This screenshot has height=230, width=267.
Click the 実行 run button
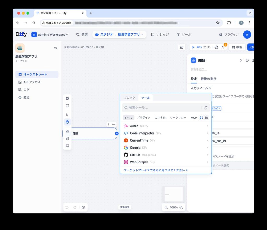pyautogui.click(x=197, y=47)
